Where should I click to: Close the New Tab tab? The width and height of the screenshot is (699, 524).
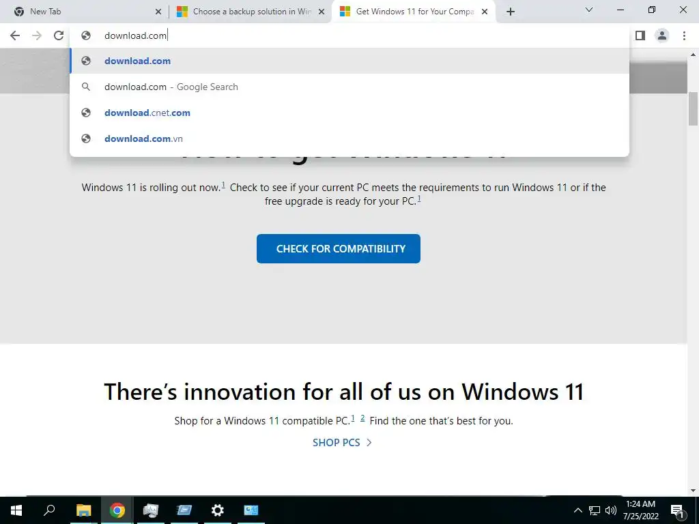click(x=158, y=12)
